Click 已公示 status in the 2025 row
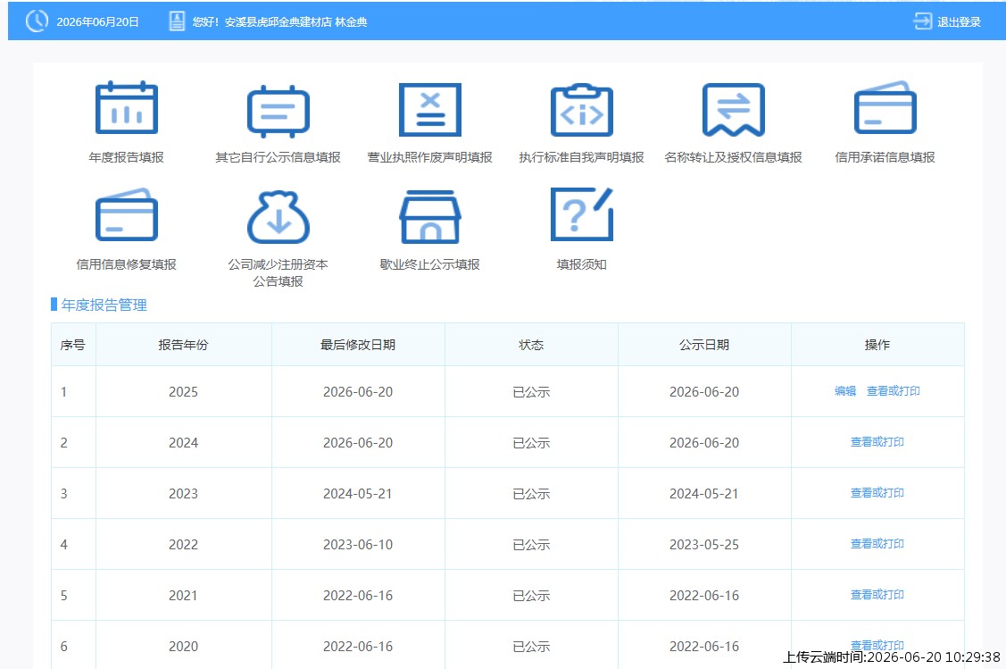 pyautogui.click(x=531, y=392)
